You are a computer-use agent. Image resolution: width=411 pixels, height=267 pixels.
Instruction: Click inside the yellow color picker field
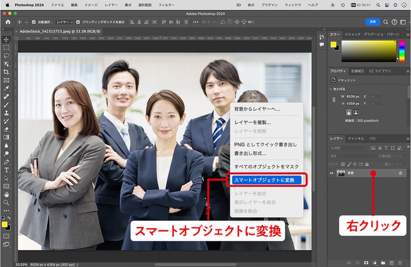(369, 51)
